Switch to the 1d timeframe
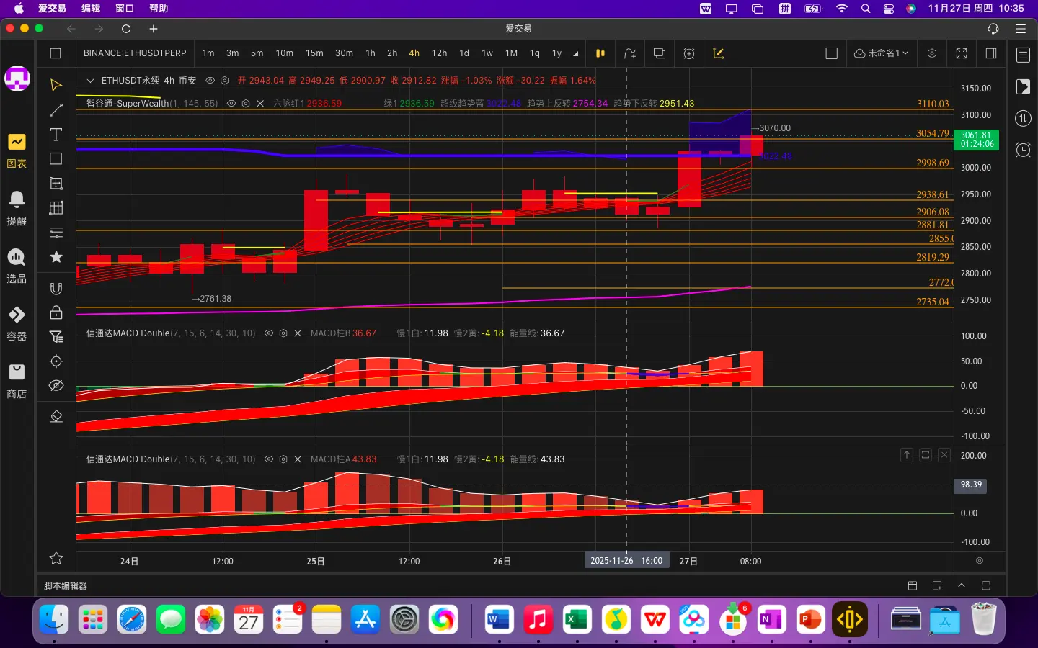This screenshot has width=1038, height=648. tap(464, 53)
